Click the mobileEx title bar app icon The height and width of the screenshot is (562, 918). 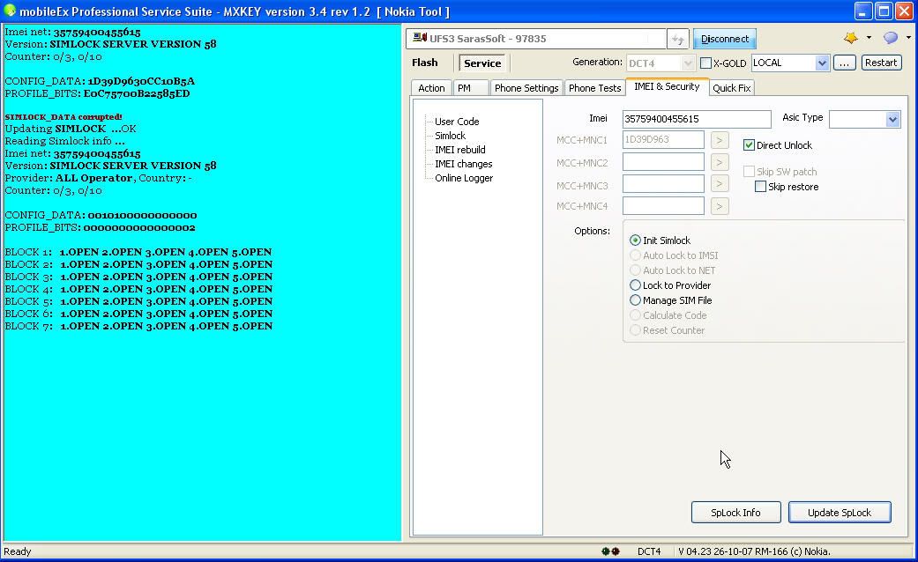[x=10, y=11]
